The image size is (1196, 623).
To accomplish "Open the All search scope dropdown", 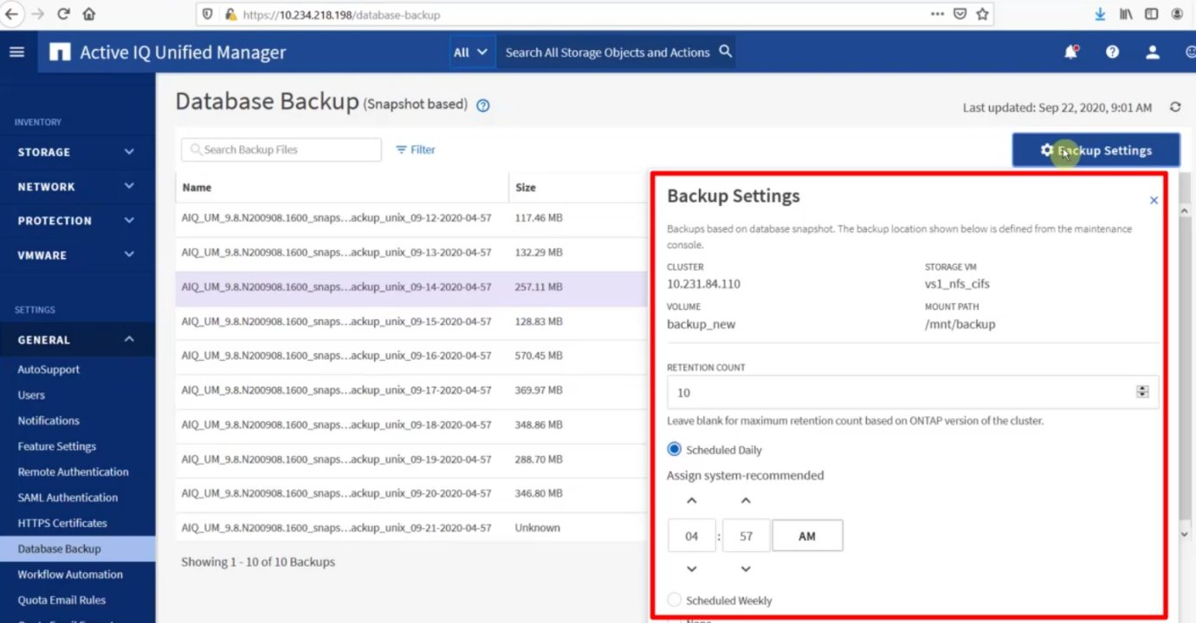I will [x=470, y=52].
